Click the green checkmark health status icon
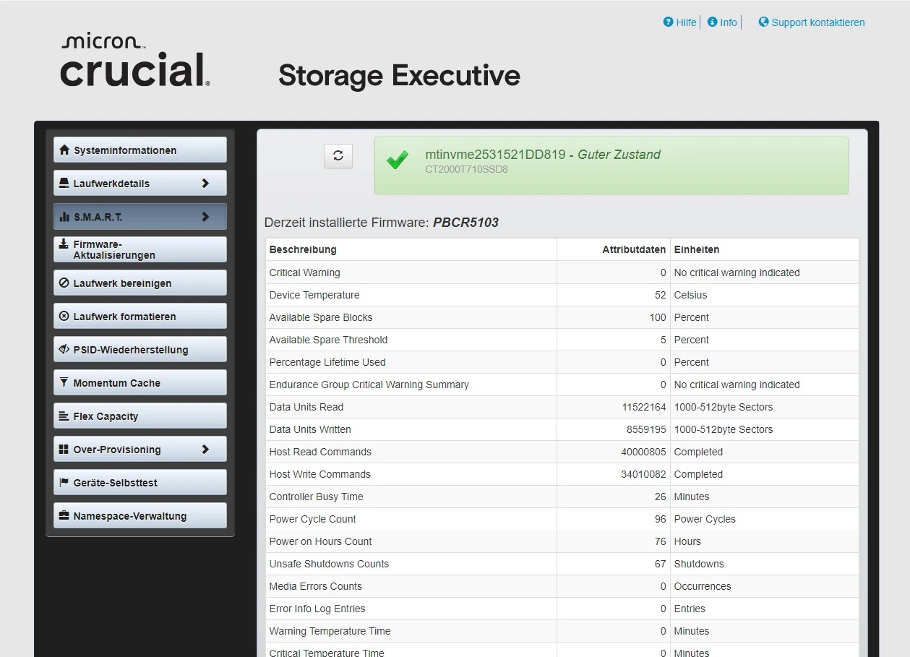The image size is (910, 657). point(397,160)
